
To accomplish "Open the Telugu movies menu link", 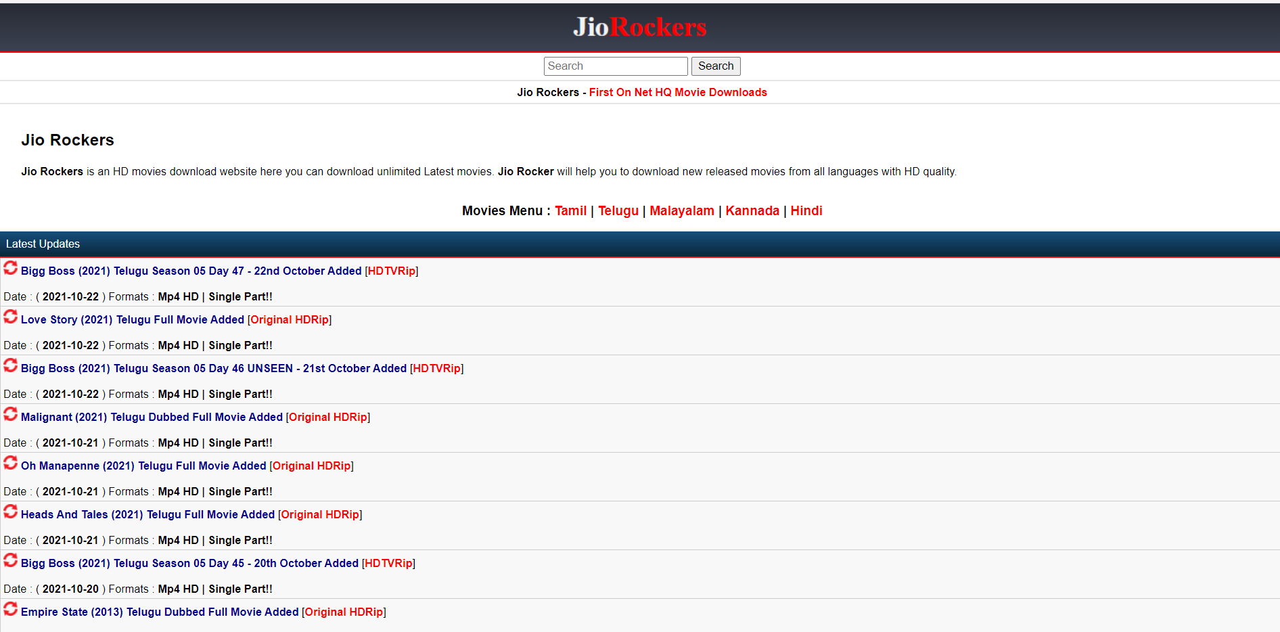I will pos(618,211).
